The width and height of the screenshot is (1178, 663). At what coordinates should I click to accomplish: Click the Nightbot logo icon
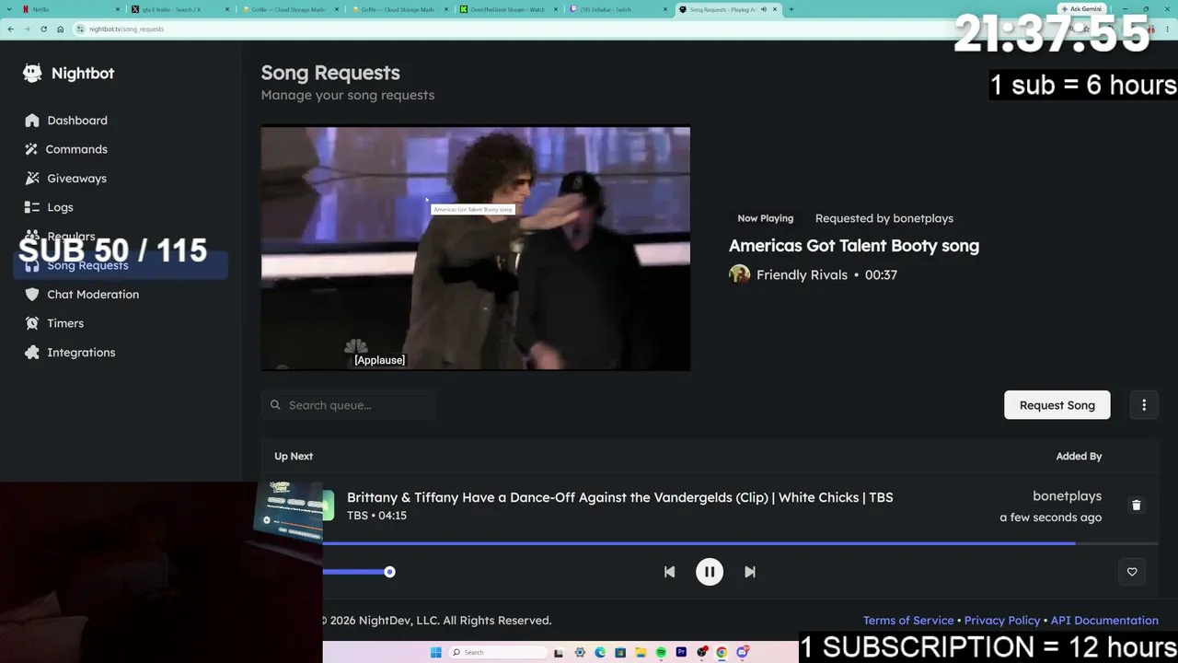[x=33, y=73]
